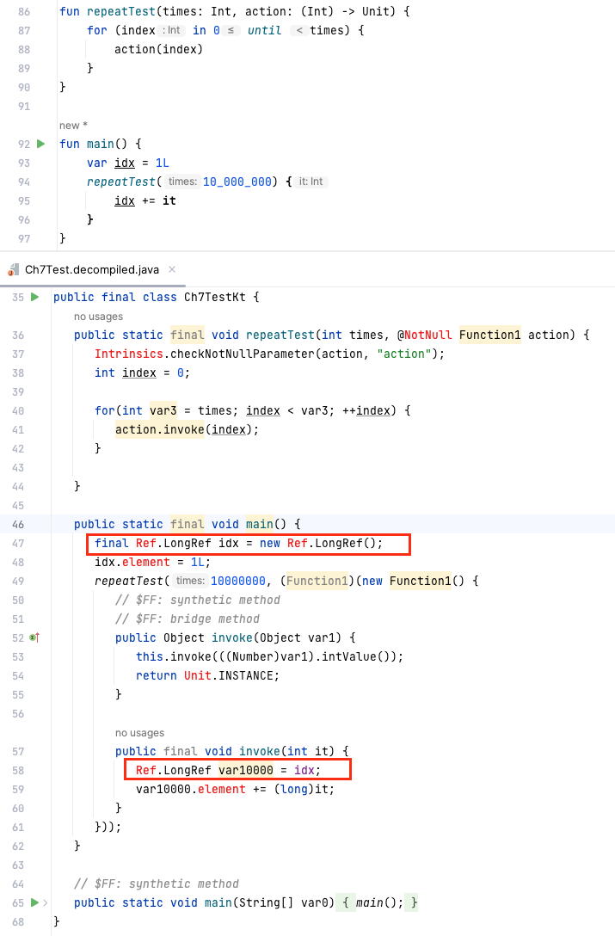Image resolution: width=615 pixels, height=936 pixels.
Task: Click the run icon next to main(String[] var0)
Action: point(34,902)
